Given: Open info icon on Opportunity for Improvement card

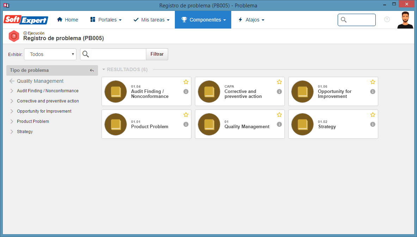Looking at the screenshot, I should [373, 92].
